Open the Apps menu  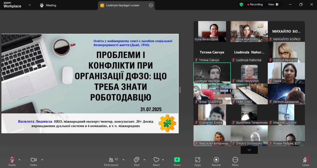[198, 161]
